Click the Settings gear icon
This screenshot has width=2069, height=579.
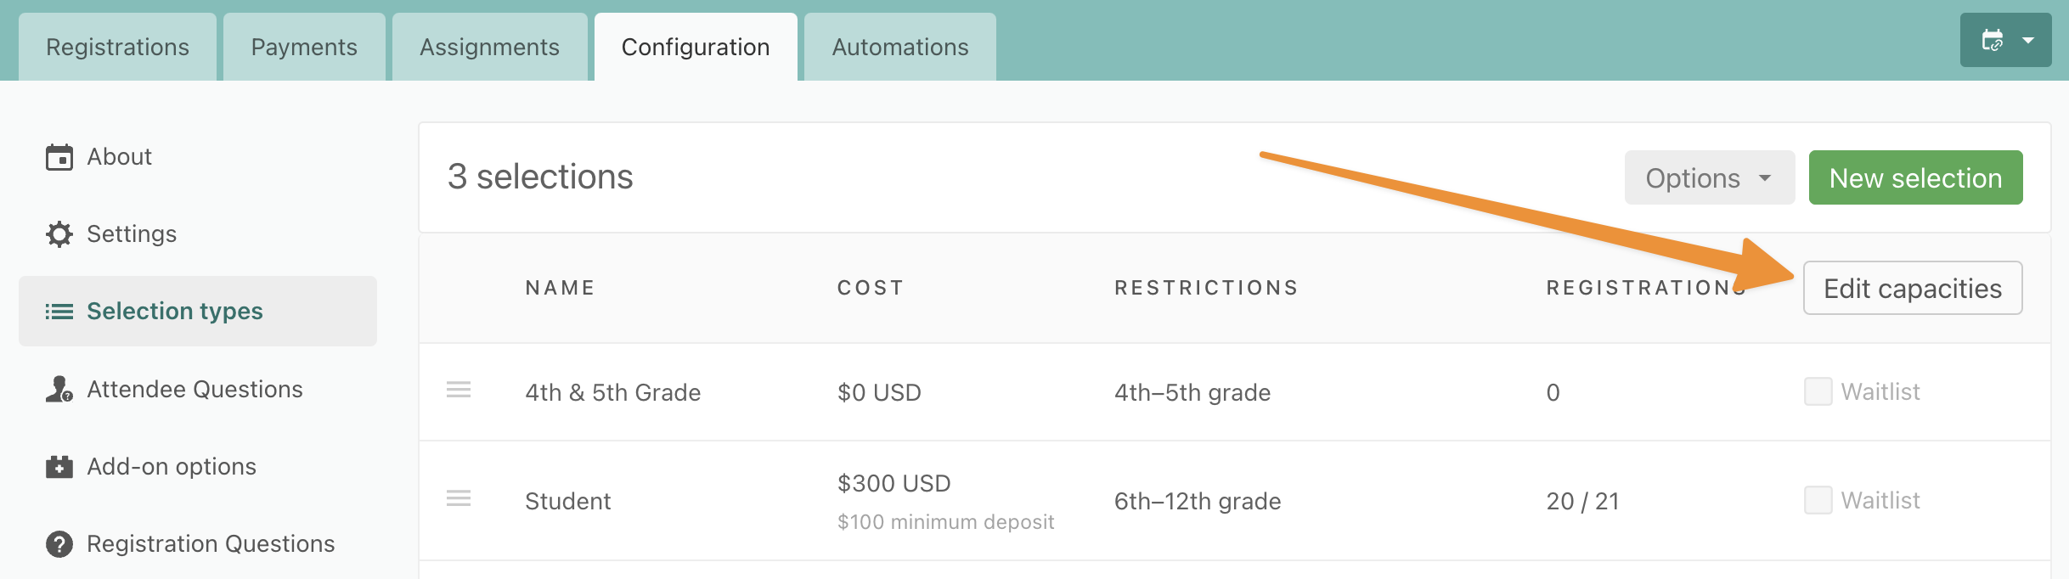pyautogui.click(x=59, y=234)
